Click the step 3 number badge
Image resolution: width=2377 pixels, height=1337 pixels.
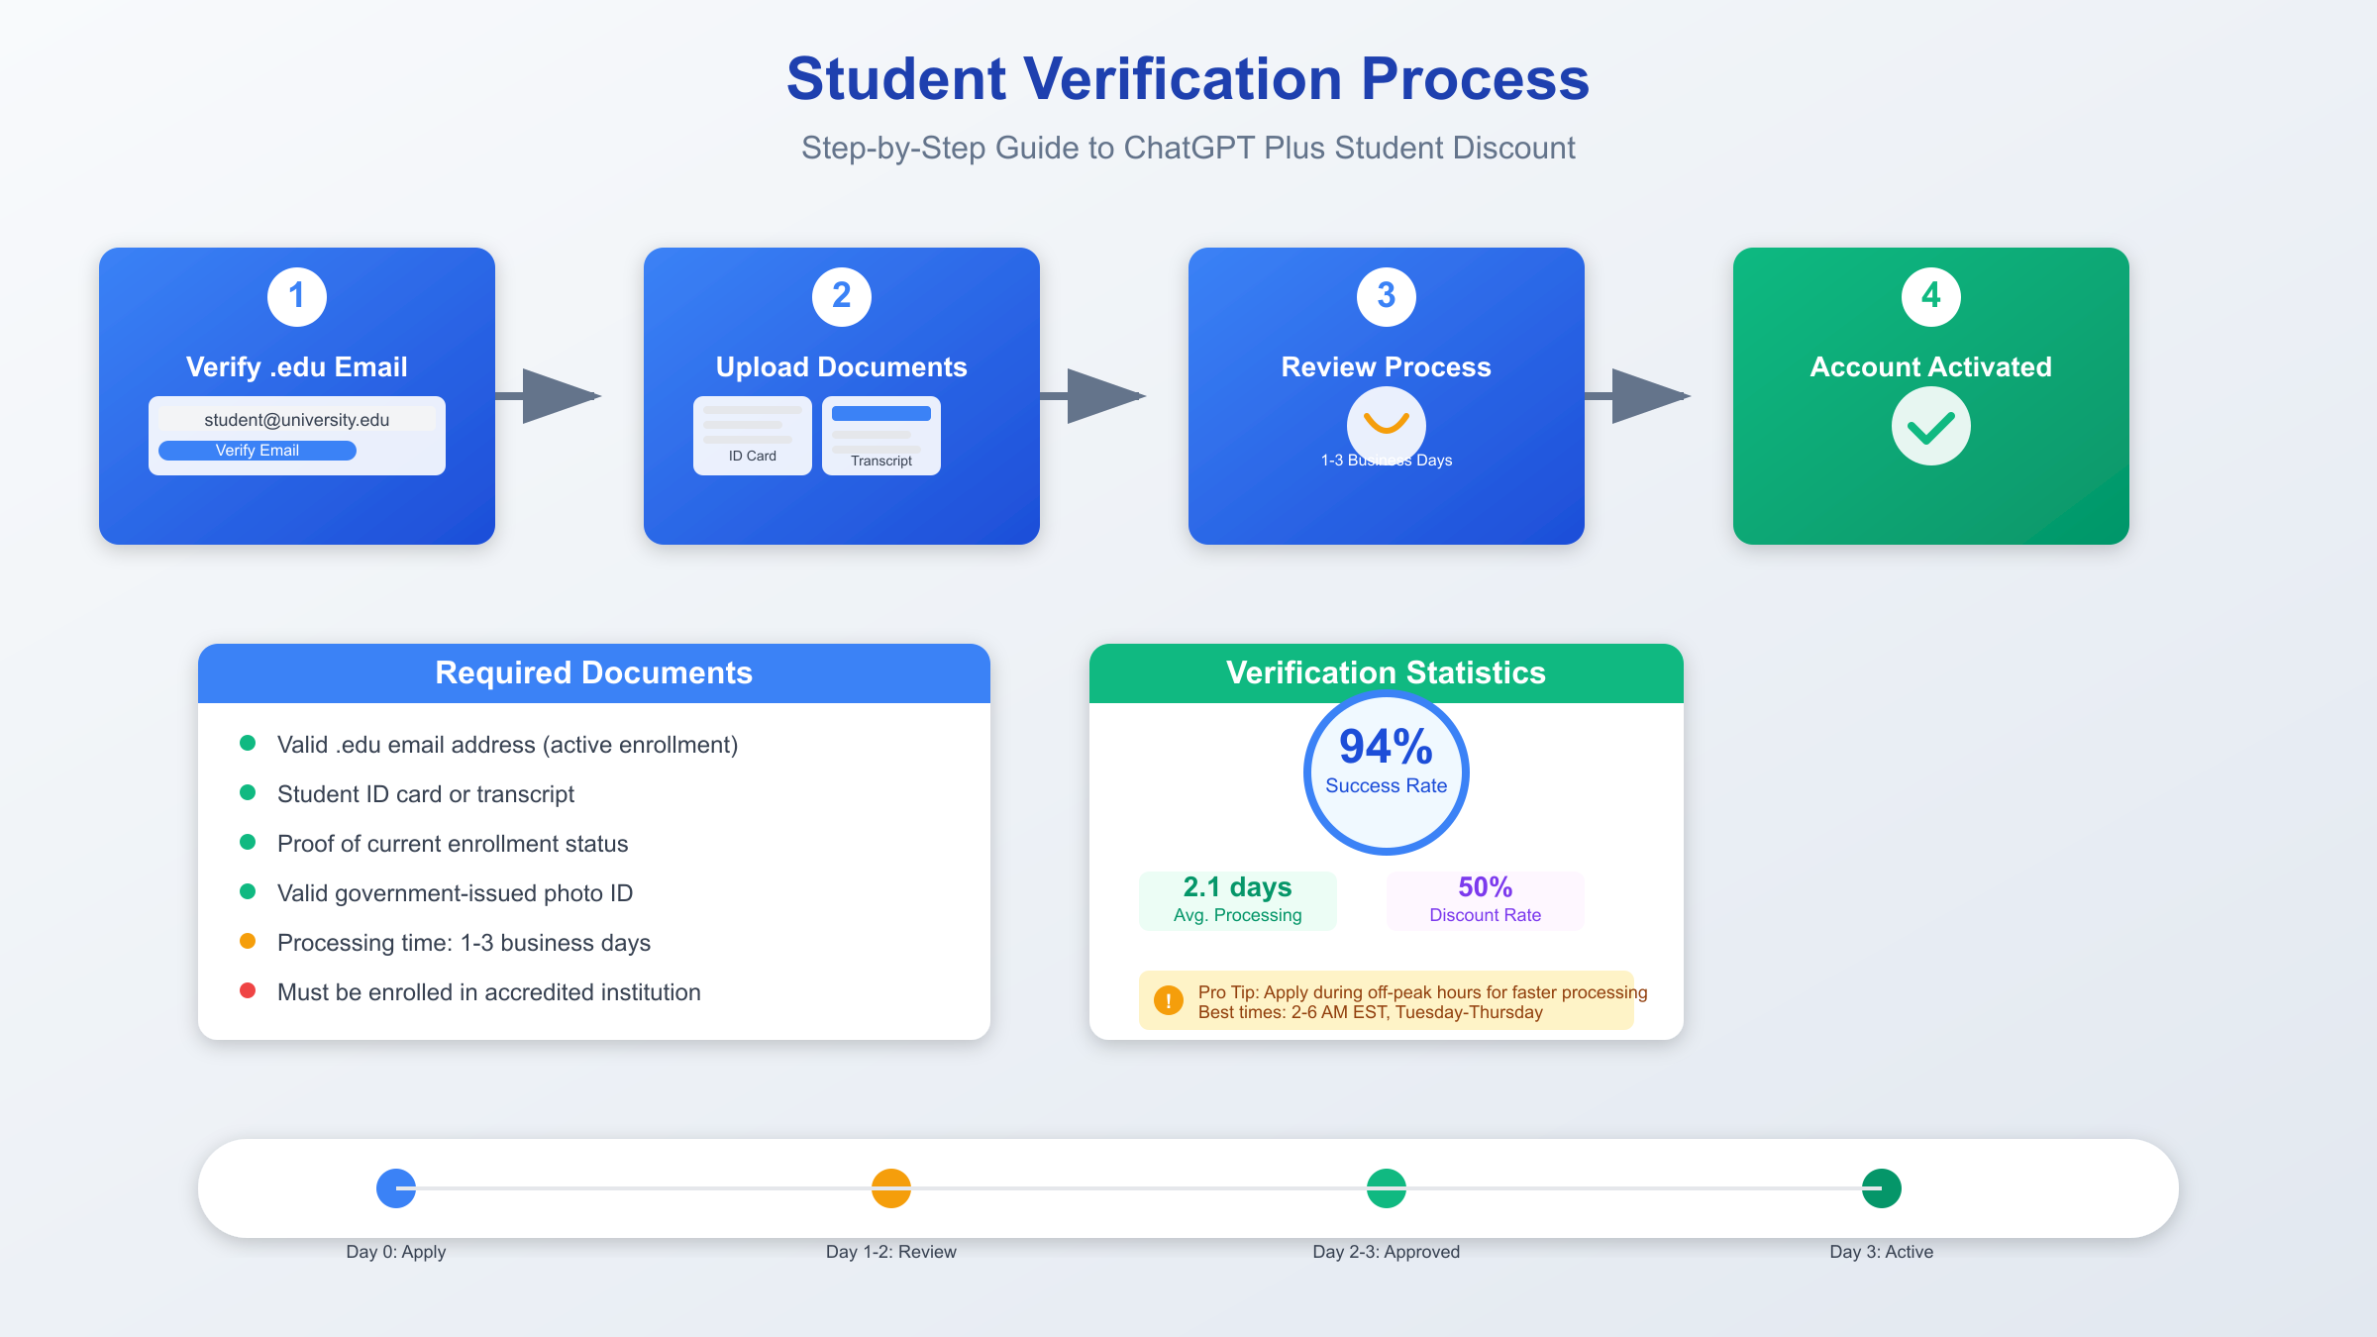click(1387, 296)
